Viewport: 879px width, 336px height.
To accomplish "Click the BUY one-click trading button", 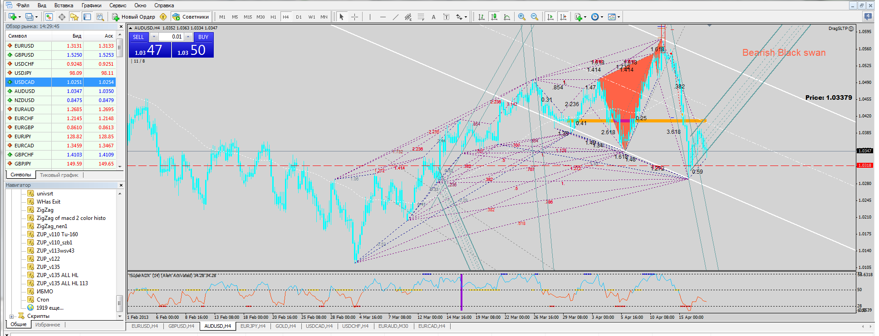I will point(203,37).
